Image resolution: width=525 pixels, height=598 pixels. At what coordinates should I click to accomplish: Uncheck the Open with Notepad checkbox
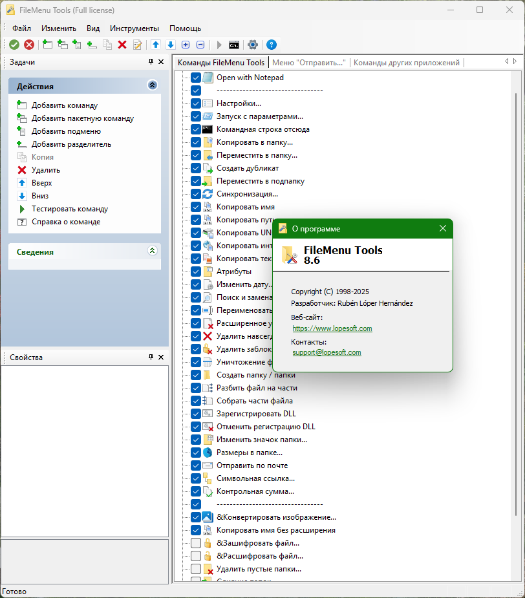pos(196,78)
